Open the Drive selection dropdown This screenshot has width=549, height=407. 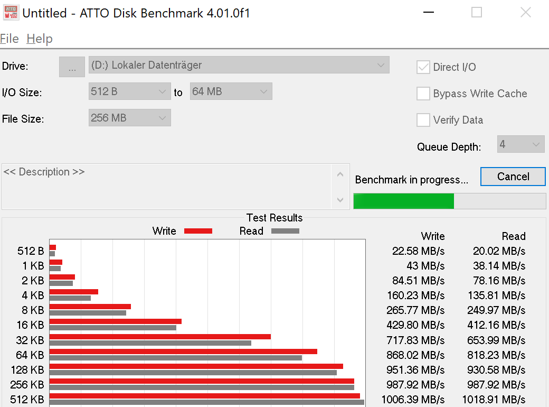pos(239,65)
